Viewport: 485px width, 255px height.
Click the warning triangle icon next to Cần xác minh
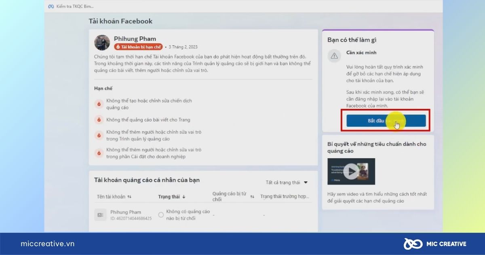[x=334, y=56]
